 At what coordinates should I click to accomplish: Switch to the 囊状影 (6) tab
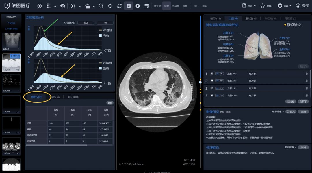pos(251,18)
